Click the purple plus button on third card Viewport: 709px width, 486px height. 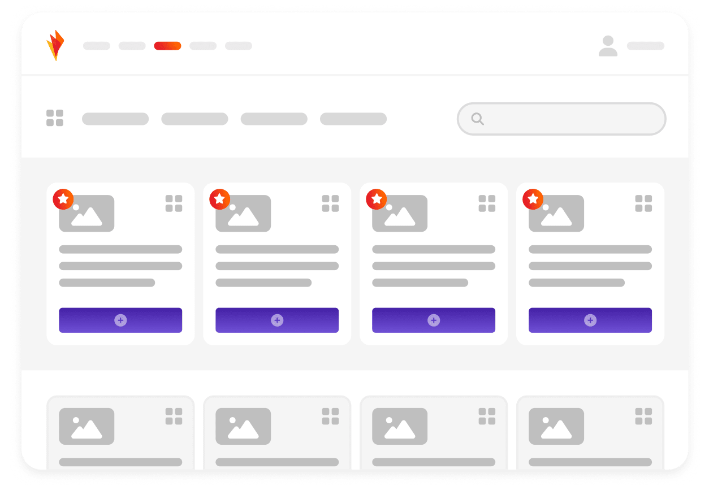434,320
